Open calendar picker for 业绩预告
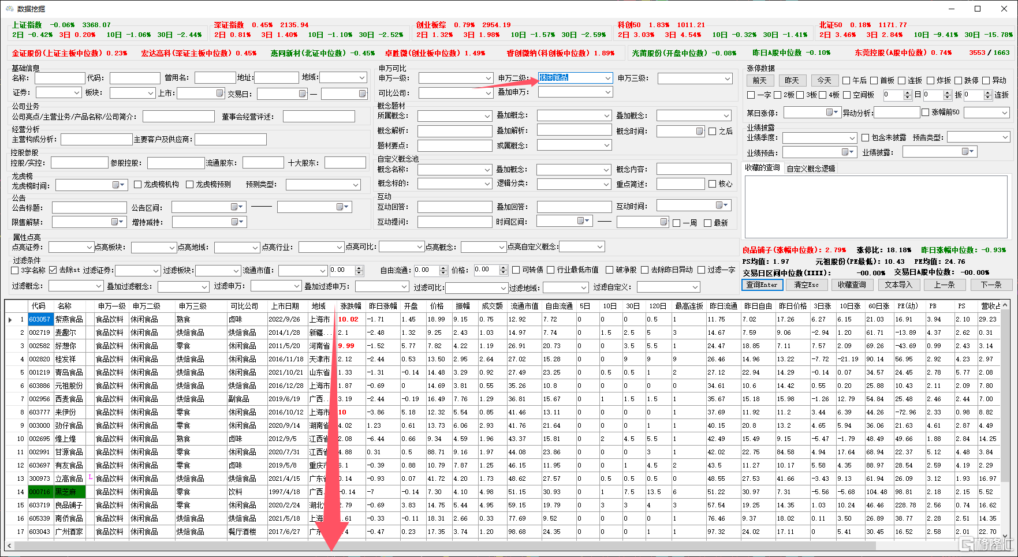 pos(848,152)
